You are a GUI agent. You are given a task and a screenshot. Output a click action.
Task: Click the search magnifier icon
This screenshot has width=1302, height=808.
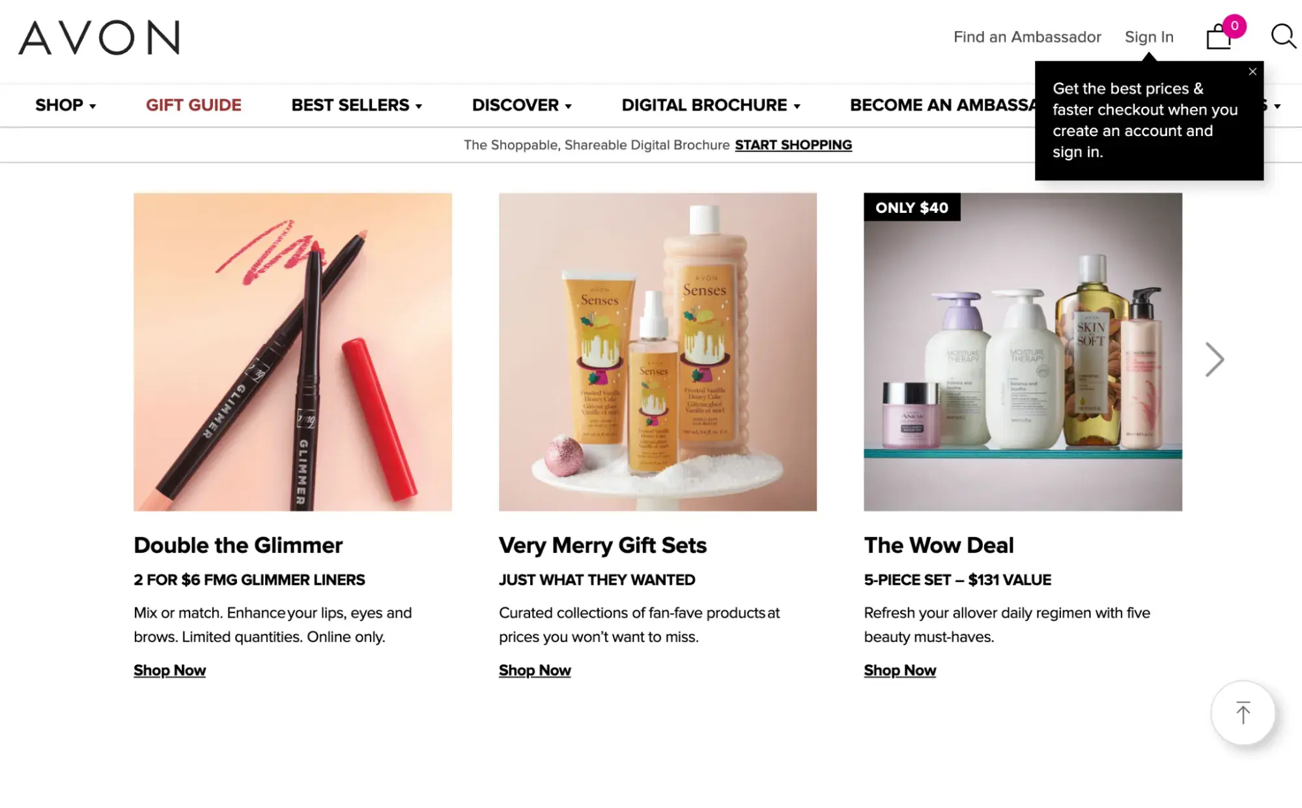1283,36
